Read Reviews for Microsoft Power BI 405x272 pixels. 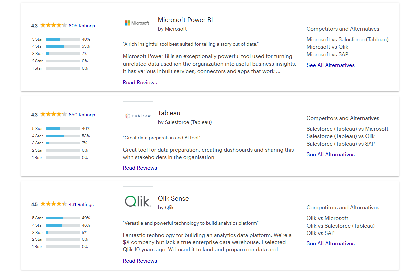(x=140, y=82)
